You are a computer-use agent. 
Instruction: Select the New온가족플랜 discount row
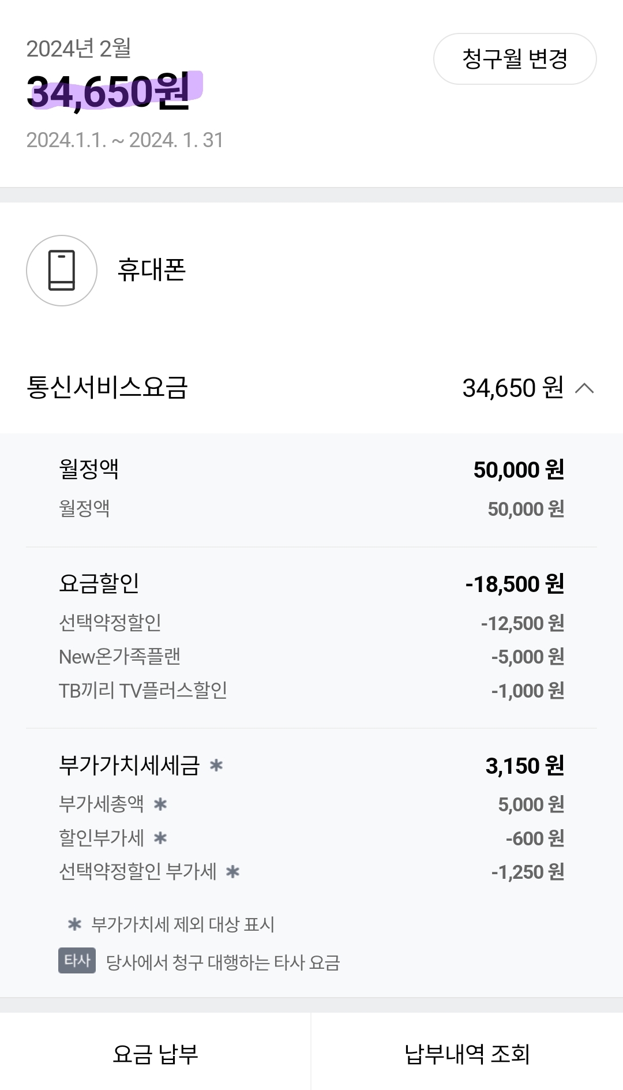311,657
